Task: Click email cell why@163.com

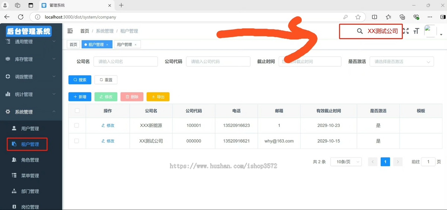Action: (x=279, y=141)
